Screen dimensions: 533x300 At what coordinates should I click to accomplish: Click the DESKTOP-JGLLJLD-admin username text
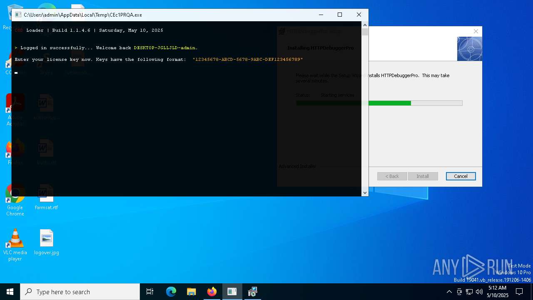(x=166, y=48)
